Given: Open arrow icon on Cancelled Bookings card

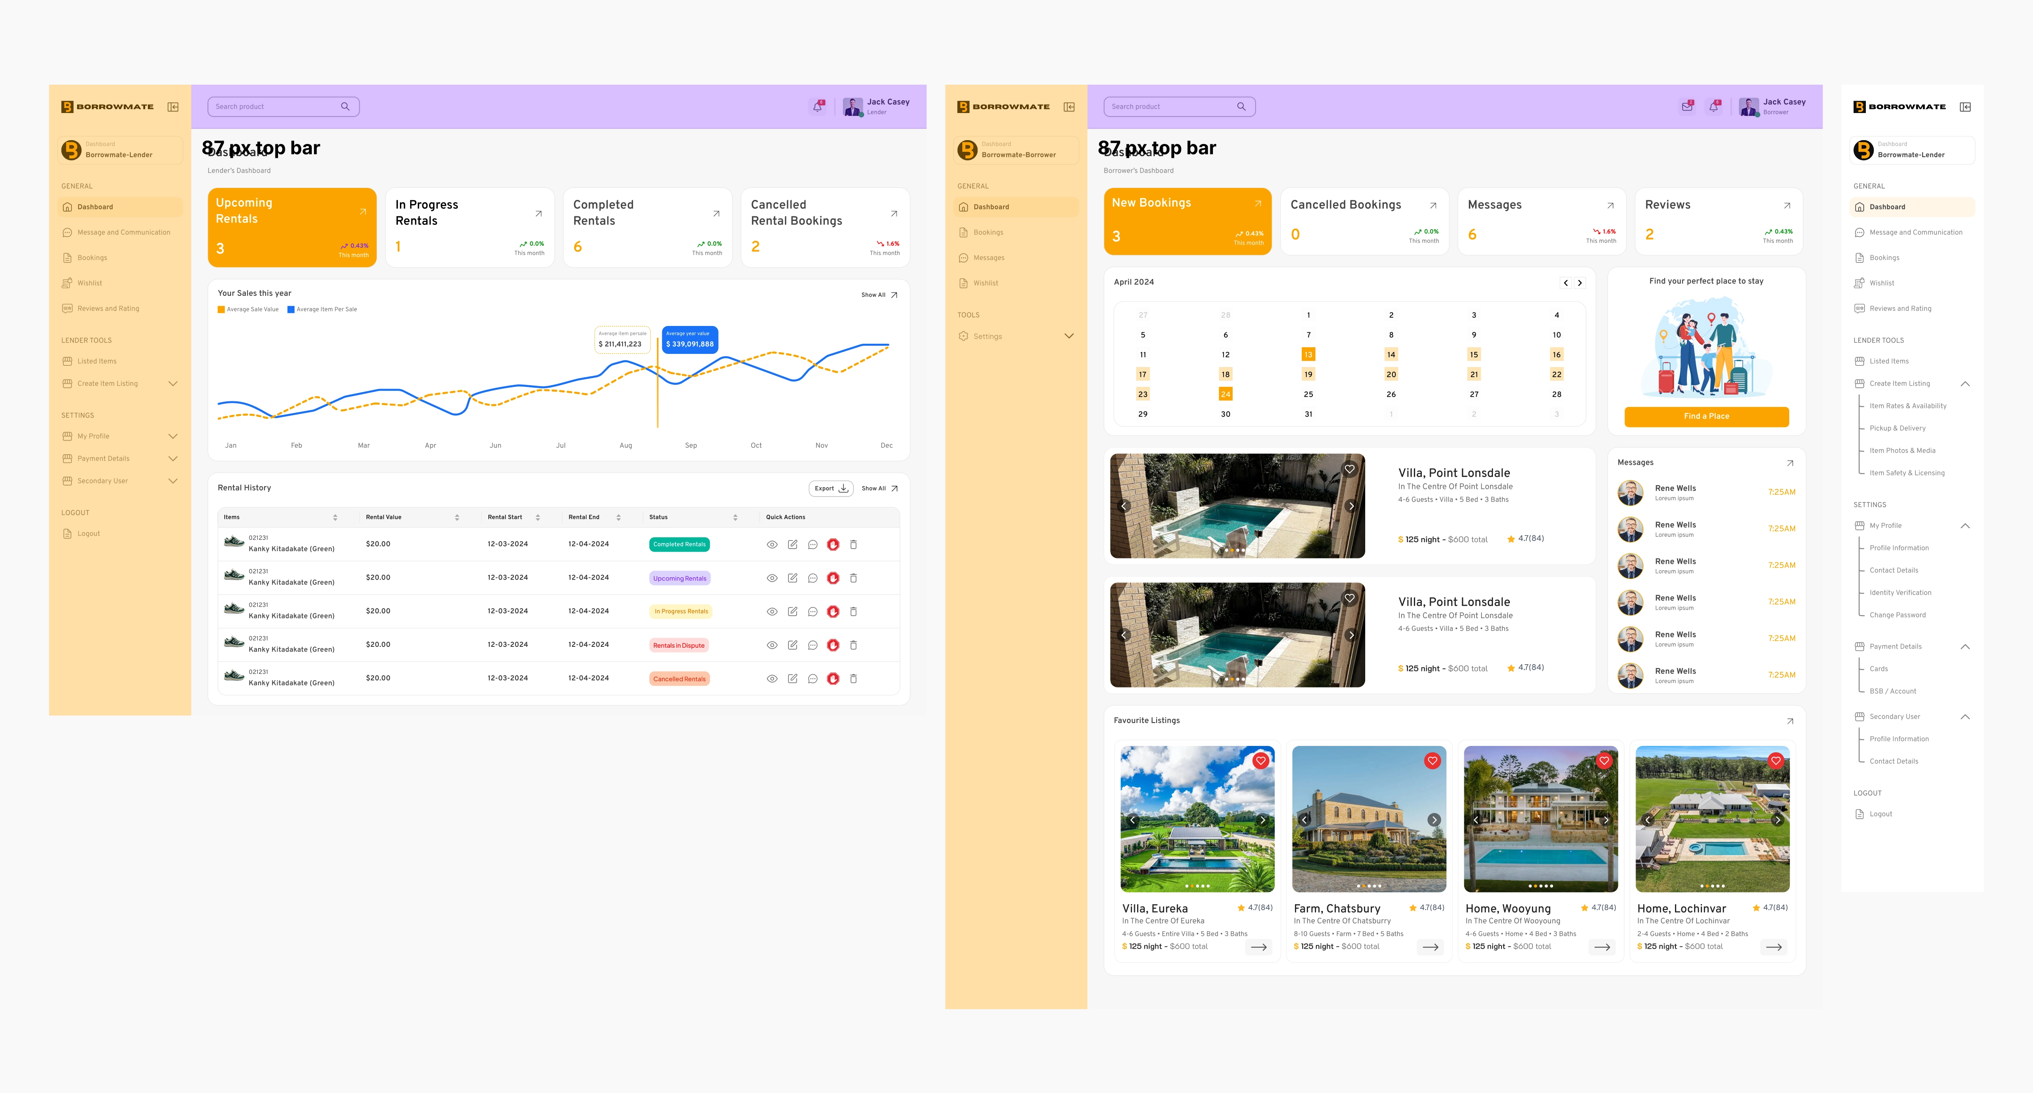Looking at the screenshot, I should point(1433,205).
